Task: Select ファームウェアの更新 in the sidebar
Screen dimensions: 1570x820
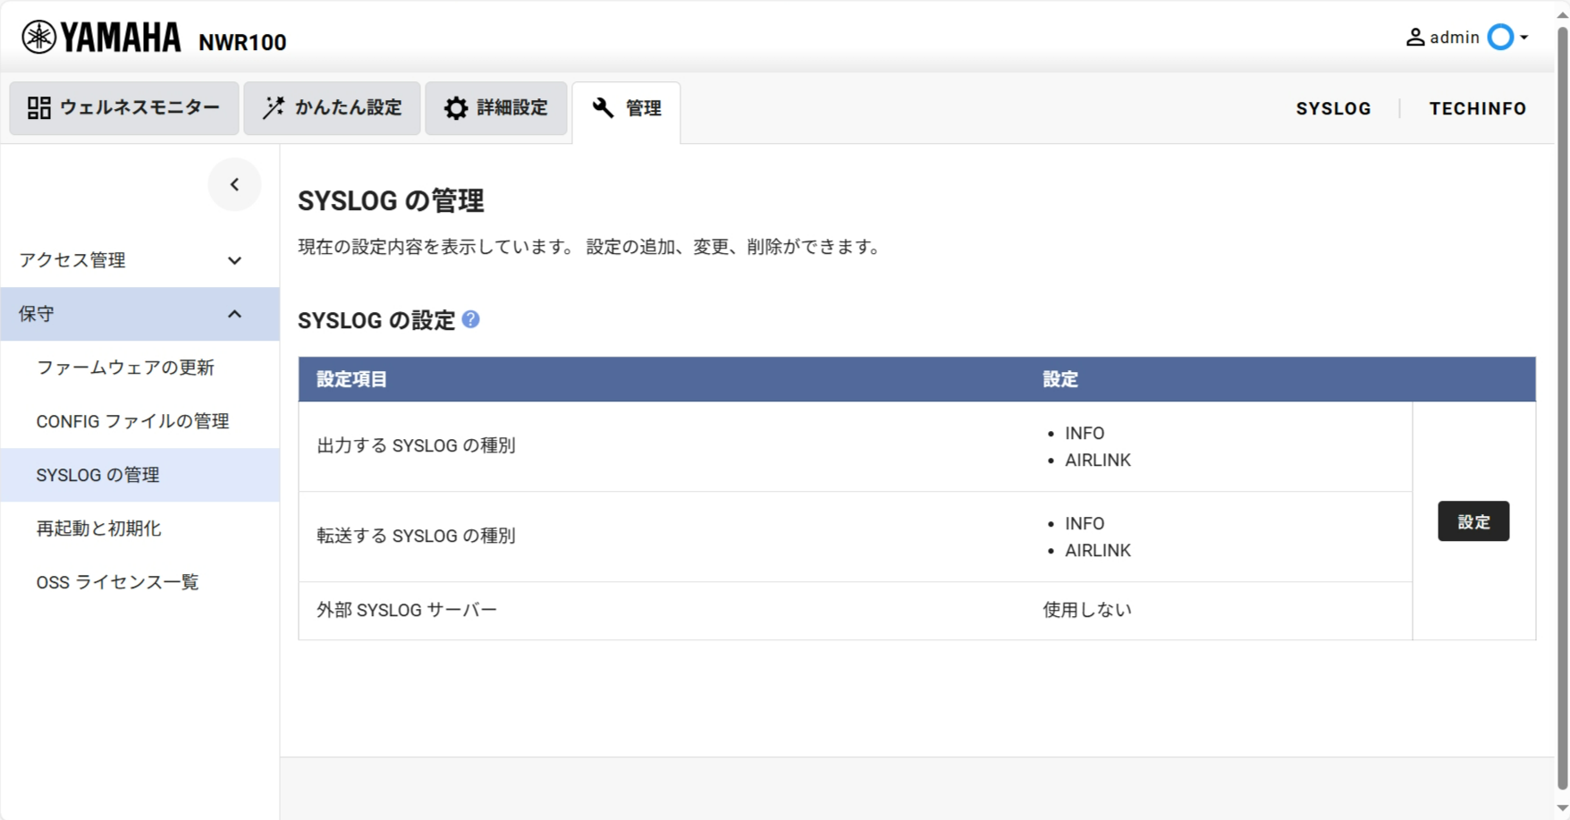Action: [125, 368]
